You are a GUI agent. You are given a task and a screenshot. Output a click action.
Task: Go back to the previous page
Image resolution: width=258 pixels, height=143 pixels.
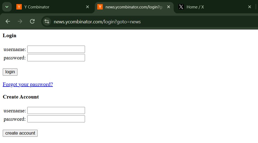[8, 21]
